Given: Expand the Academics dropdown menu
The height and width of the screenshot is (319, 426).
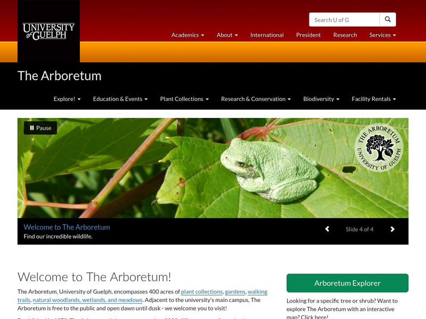Looking at the screenshot, I should [x=188, y=35].
